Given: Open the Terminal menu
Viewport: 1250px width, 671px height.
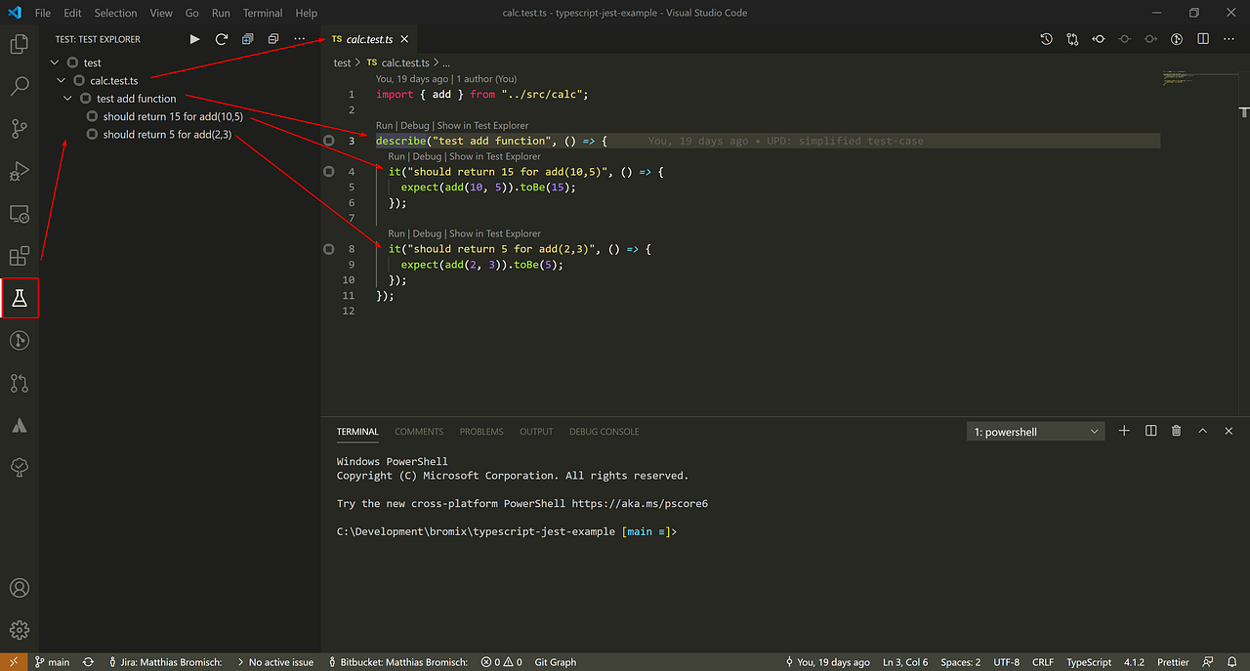Looking at the screenshot, I should pyautogui.click(x=262, y=13).
